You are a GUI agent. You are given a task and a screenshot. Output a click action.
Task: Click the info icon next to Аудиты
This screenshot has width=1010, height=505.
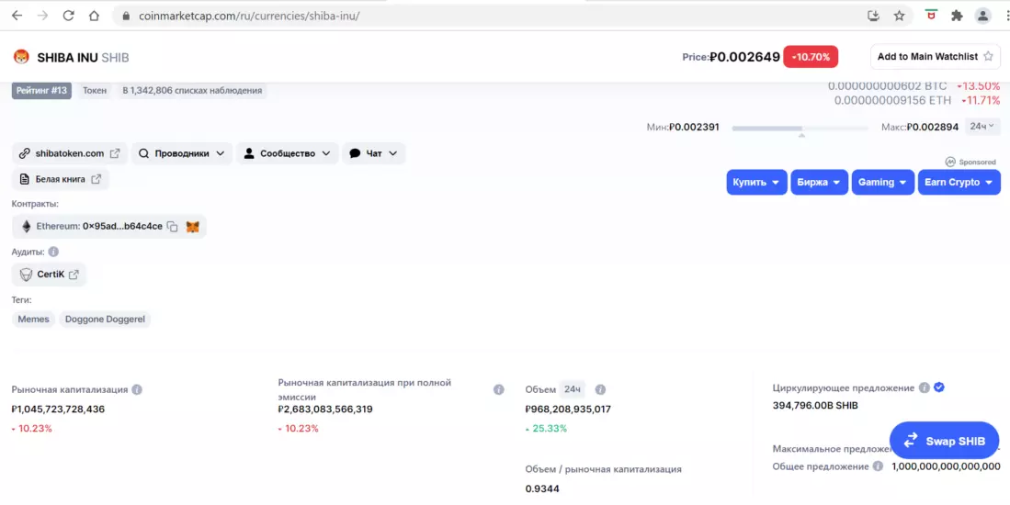(x=53, y=252)
